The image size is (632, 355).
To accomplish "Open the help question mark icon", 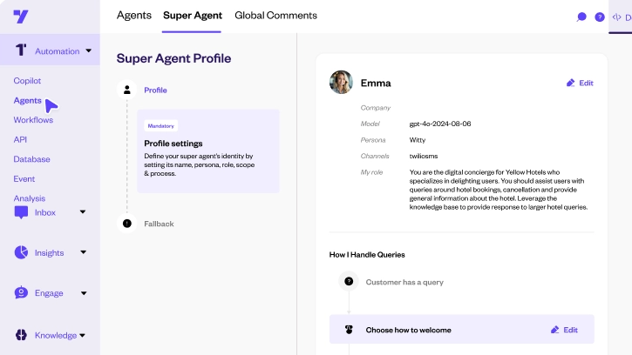I will click(600, 17).
